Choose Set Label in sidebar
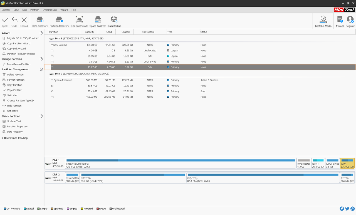The height and width of the screenshot is (215, 356). (10, 95)
